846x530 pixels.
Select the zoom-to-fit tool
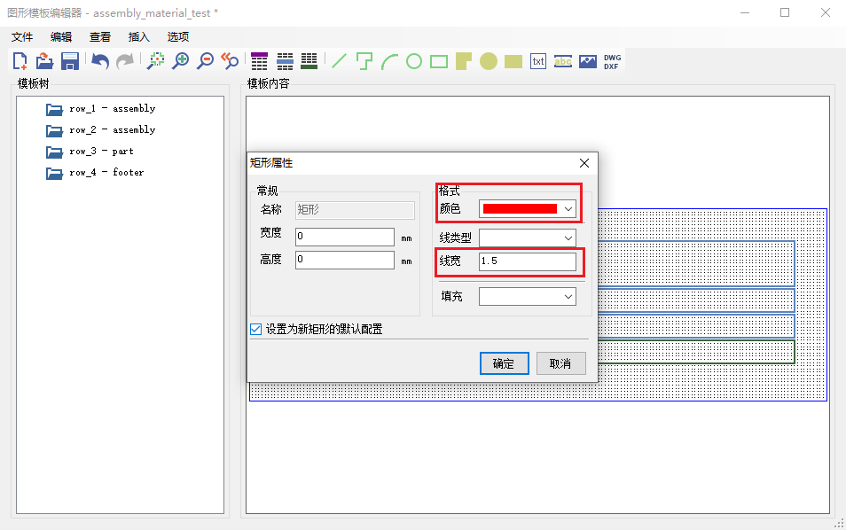(156, 61)
